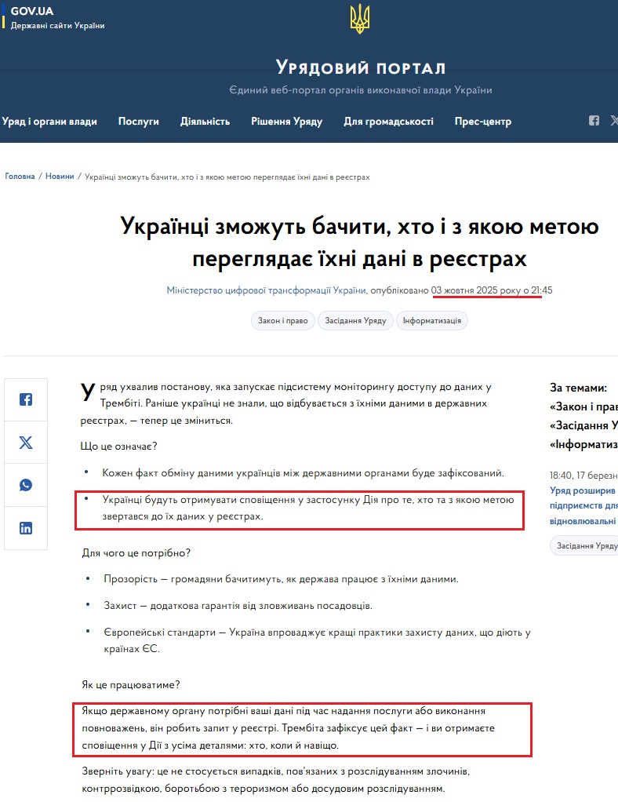Click the За темами: sidebar heading
Viewport: 618px width, 802px height.
tap(578, 388)
